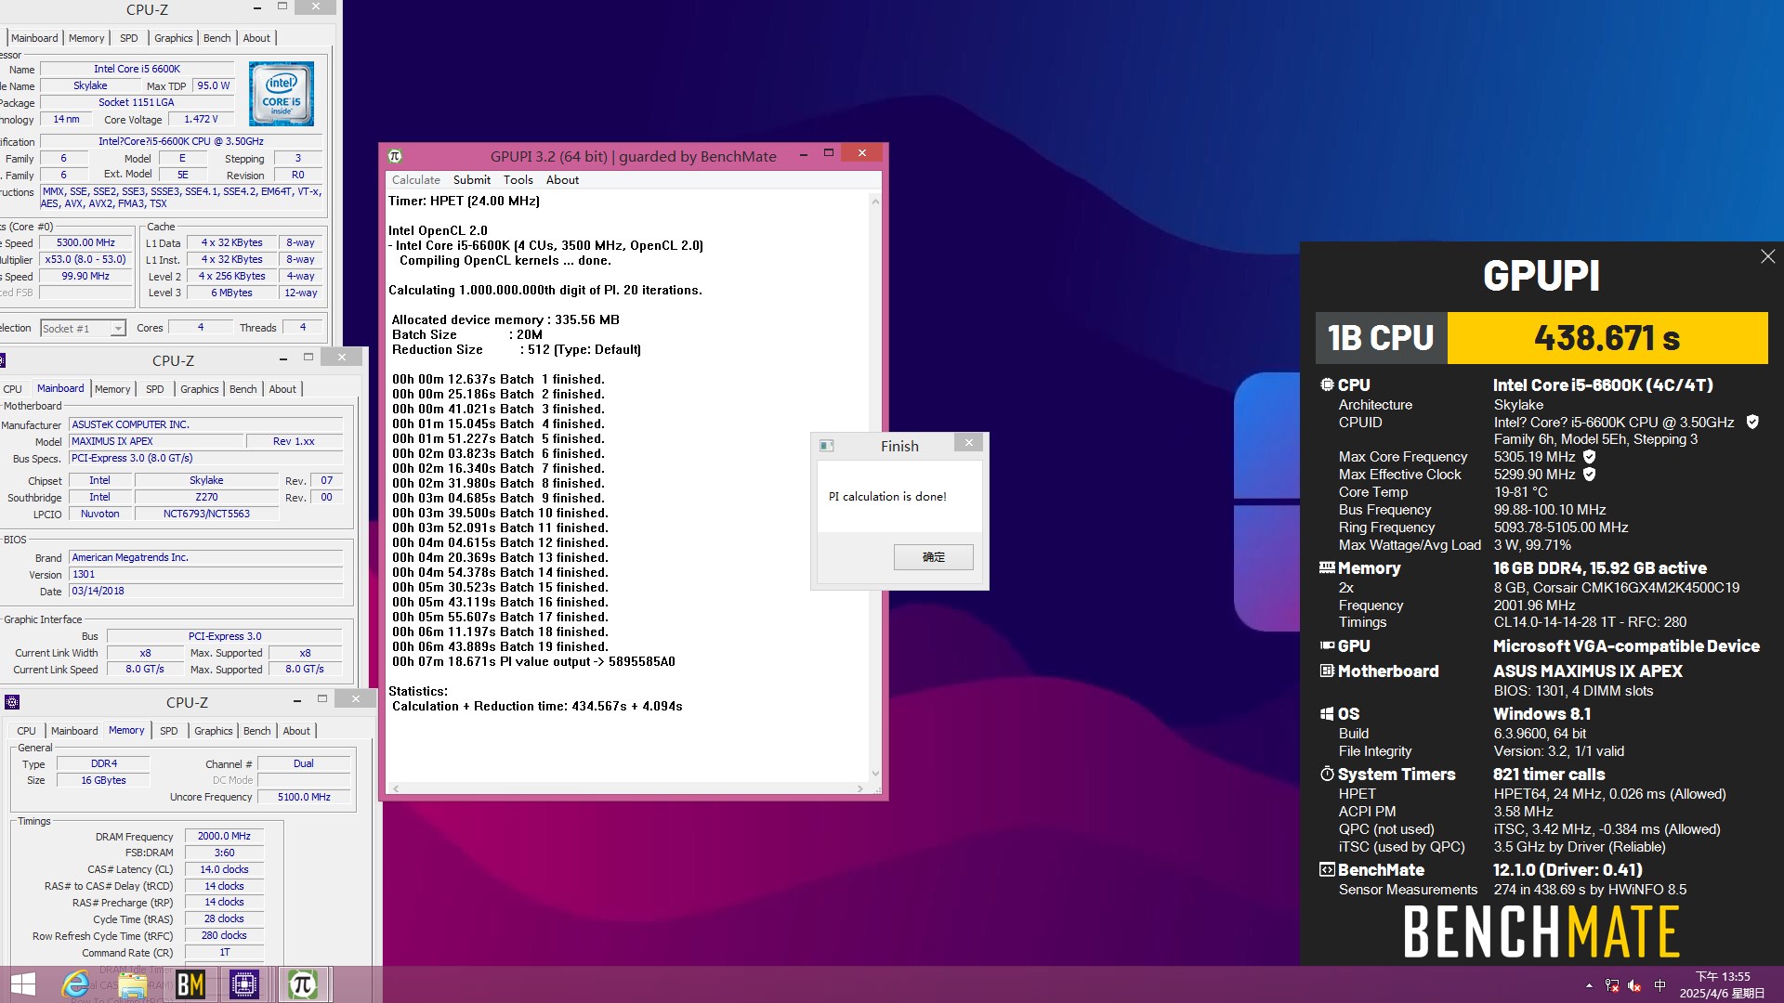Image resolution: width=1784 pixels, height=1003 pixels.
Task: Open the Tools menu in GPUPI
Action: coord(518,180)
